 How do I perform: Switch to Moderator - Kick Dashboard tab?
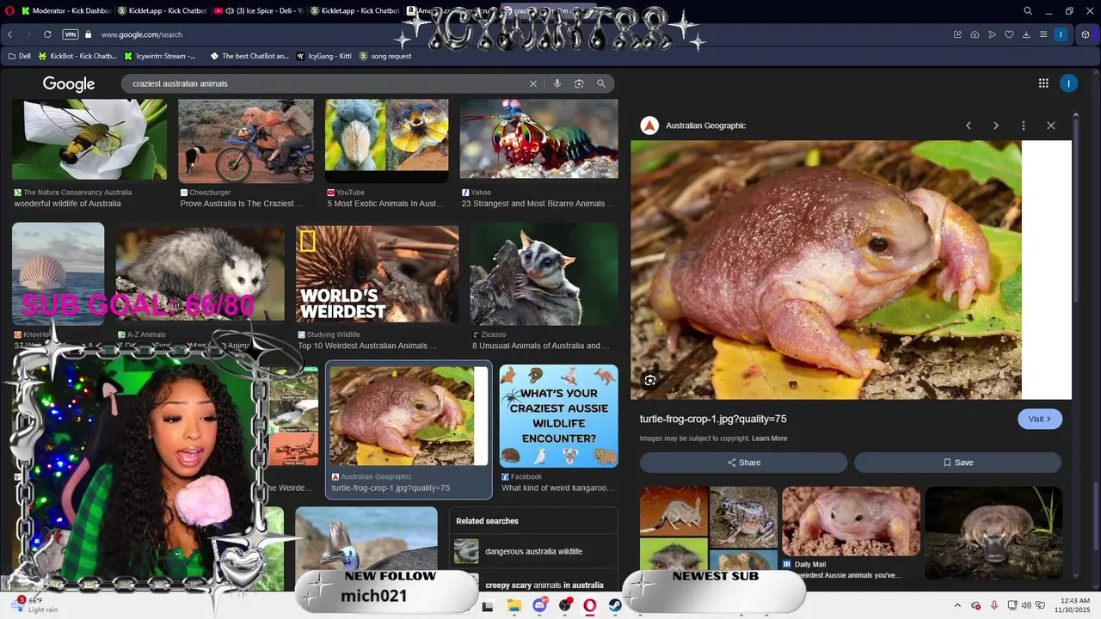[x=65, y=11]
